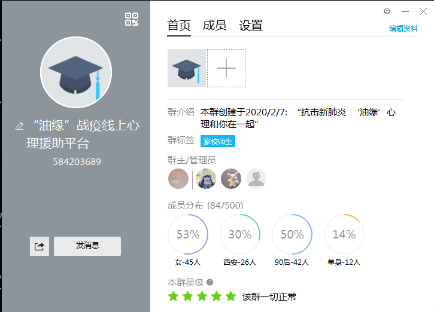This screenshot has width=434, height=312.
Task: Open the third admin avatar with teddy bear
Action: [x=231, y=179]
